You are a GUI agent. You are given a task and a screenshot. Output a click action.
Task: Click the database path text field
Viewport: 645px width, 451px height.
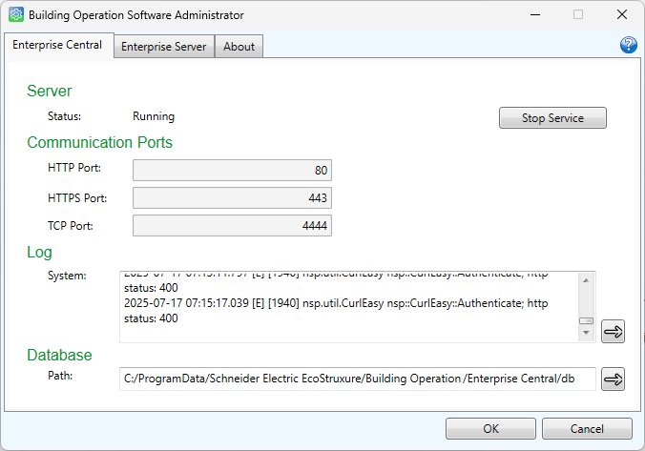pos(357,379)
